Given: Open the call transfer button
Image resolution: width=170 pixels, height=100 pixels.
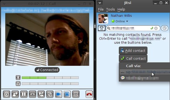Looking at the screenshot, I should pyautogui.click(x=41, y=94).
